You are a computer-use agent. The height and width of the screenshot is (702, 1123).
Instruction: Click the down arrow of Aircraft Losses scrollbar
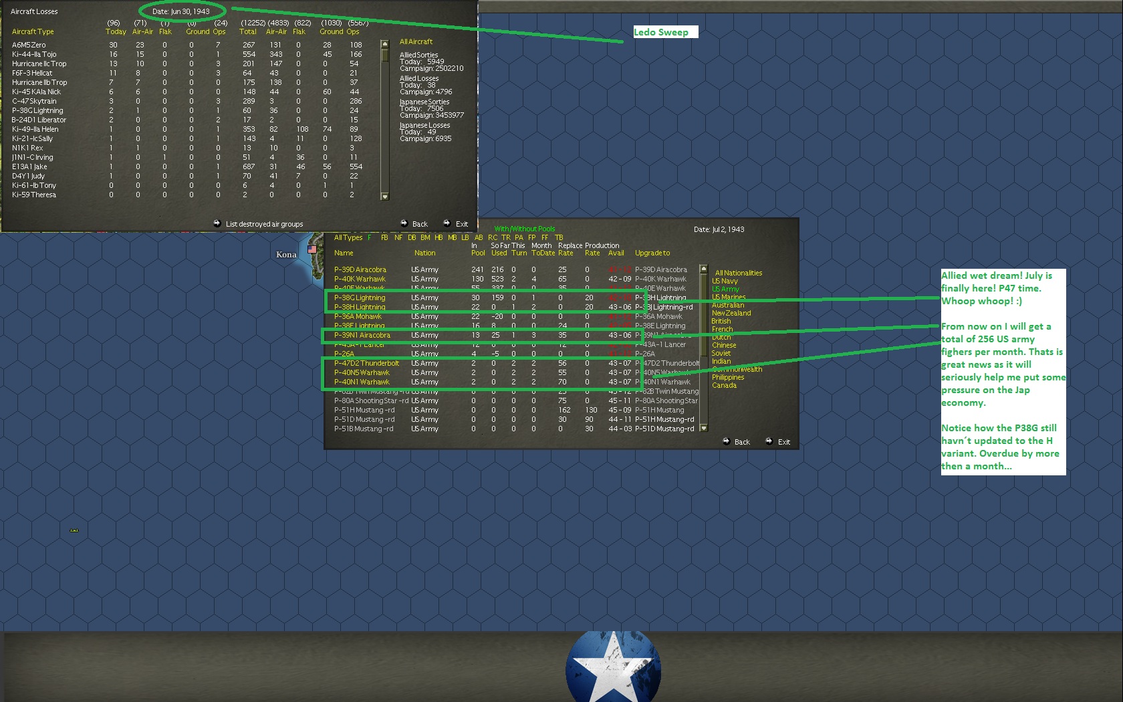(384, 197)
